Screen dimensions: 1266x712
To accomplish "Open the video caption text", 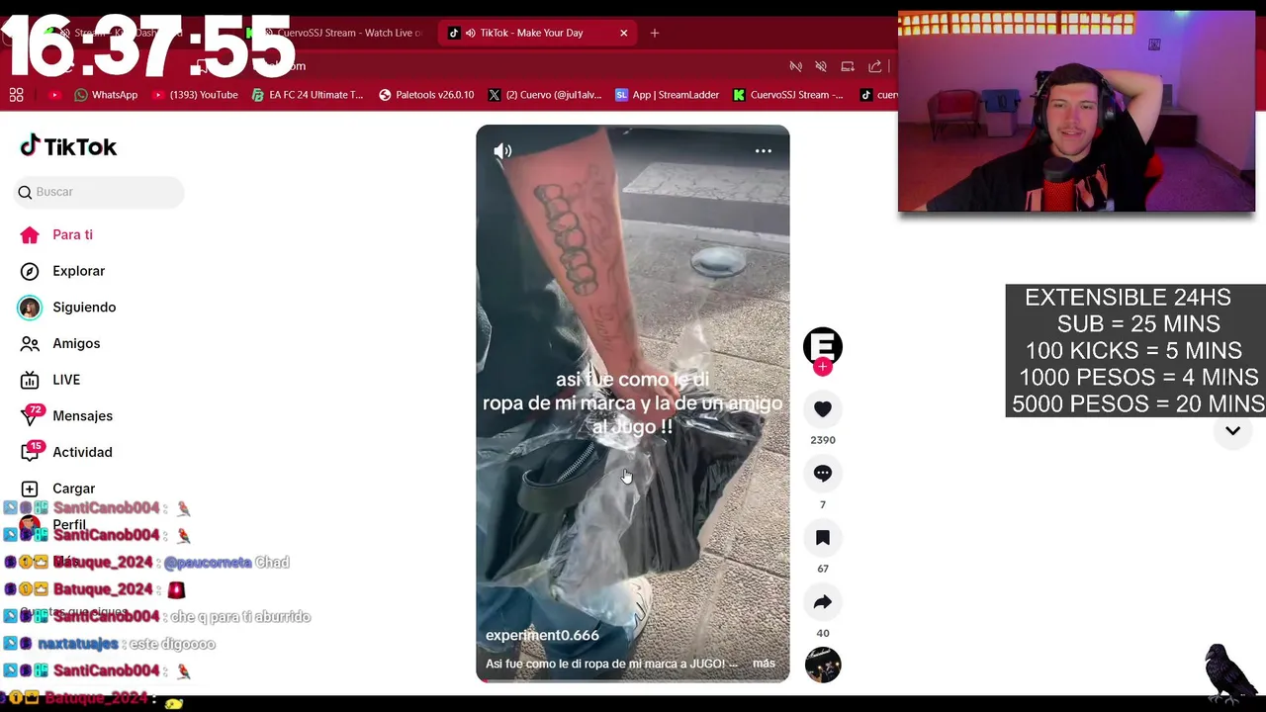I will (611, 664).
